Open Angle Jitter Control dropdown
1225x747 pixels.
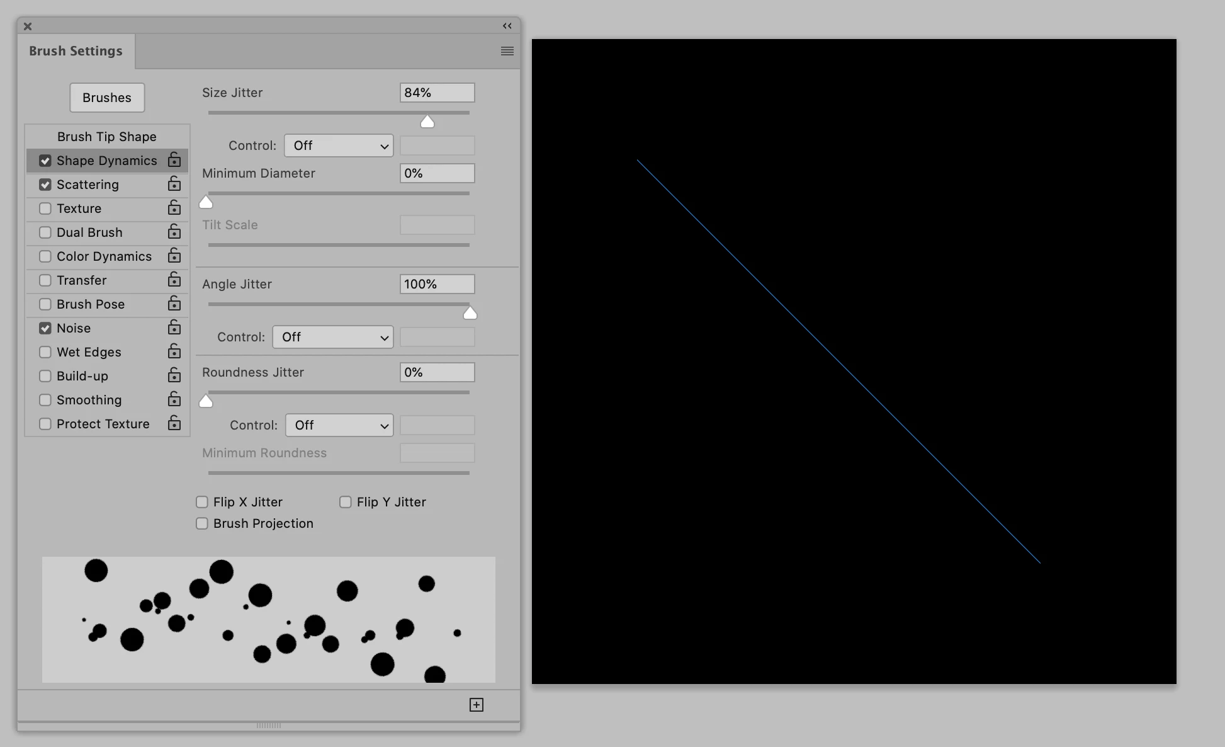332,337
